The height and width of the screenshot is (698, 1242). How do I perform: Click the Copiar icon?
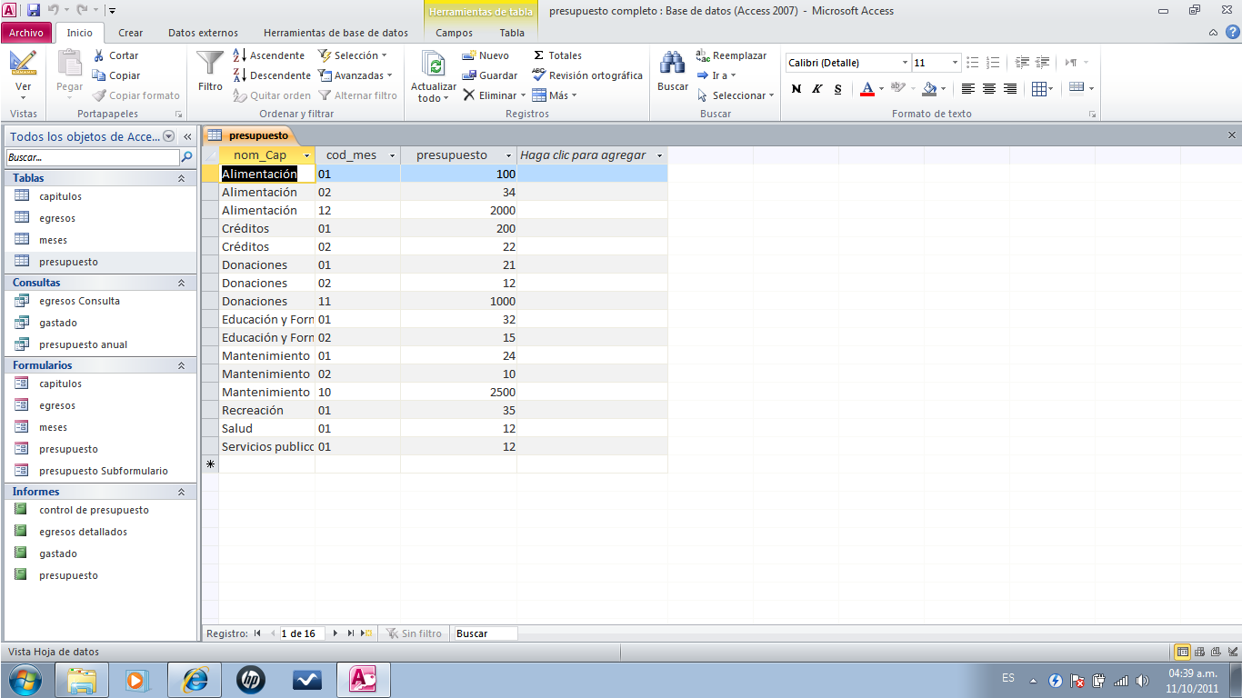(99, 75)
